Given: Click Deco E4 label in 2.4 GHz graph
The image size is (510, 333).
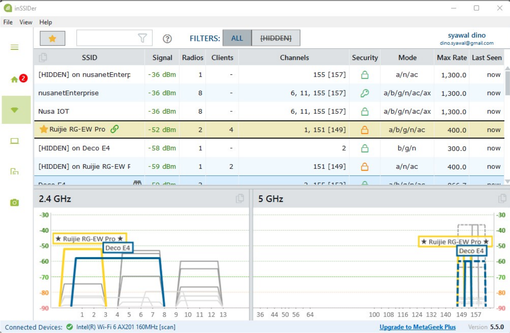Looking at the screenshot, I should click(x=118, y=248).
